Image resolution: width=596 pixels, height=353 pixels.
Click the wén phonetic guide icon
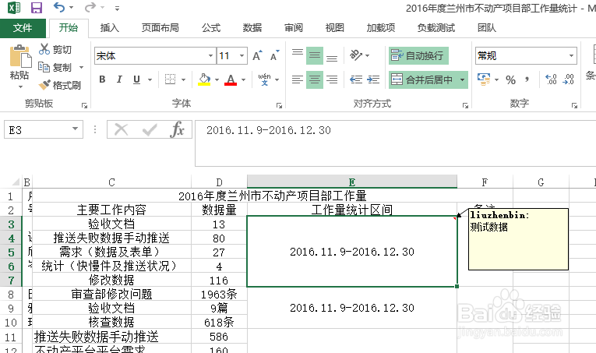coord(265,79)
